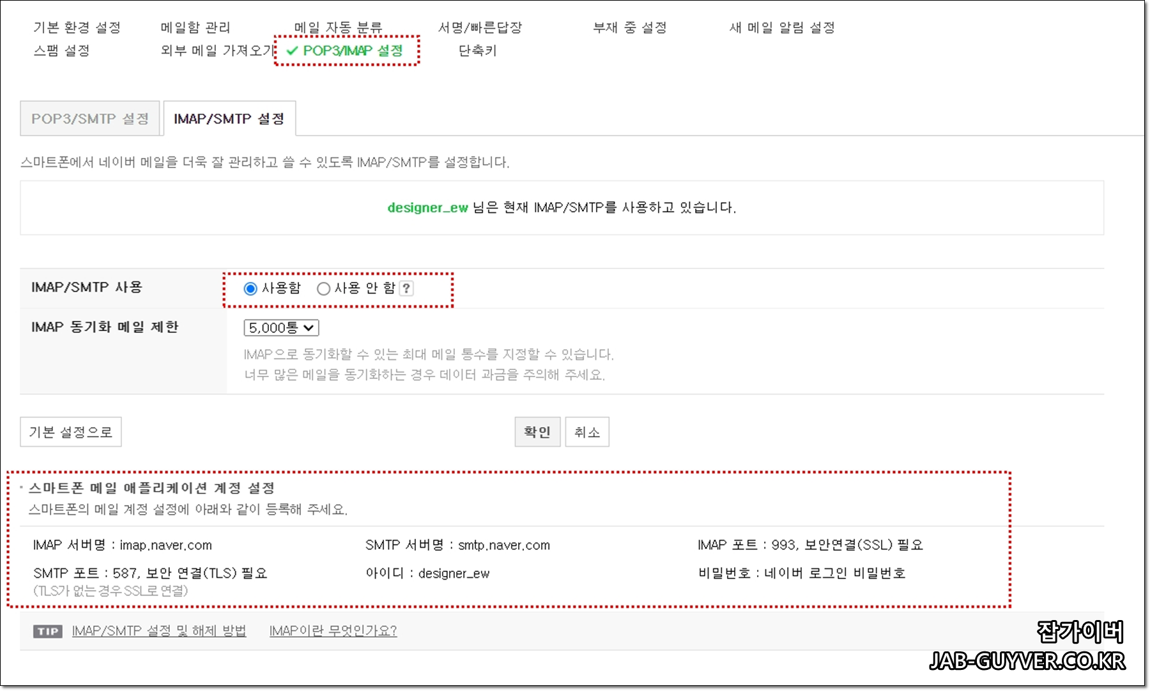Click the dropdown arrow next to 5,000통

point(309,327)
